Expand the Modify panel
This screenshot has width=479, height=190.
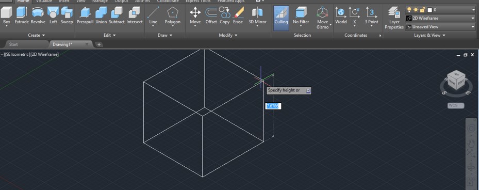(228, 35)
